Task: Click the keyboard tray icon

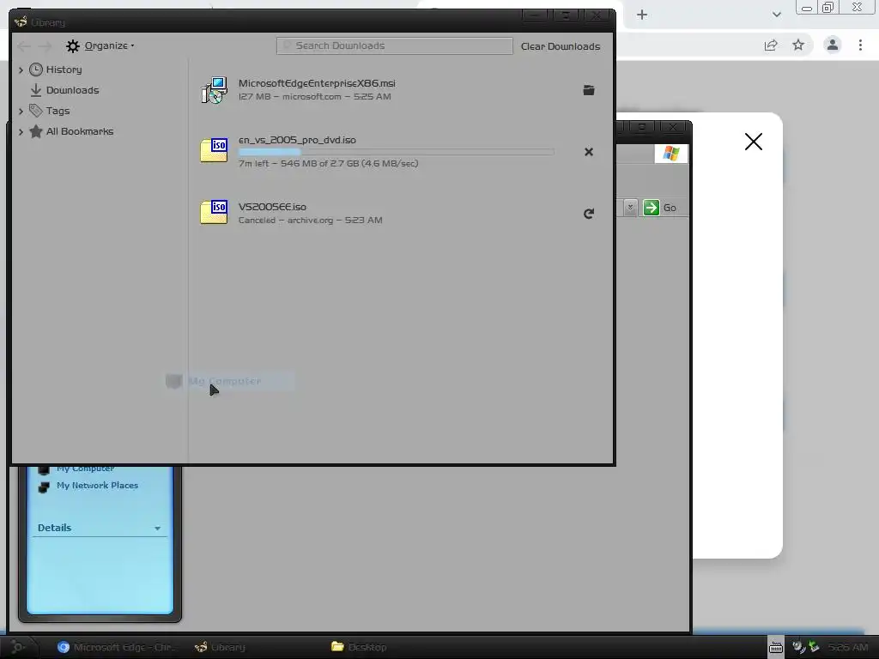Action: [x=776, y=647]
